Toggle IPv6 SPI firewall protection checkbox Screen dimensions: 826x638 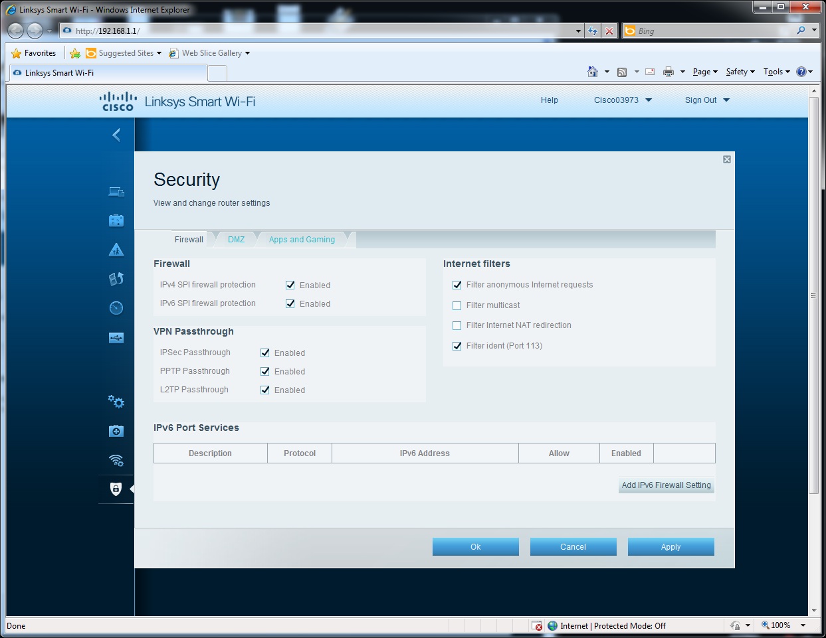tap(290, 303)
